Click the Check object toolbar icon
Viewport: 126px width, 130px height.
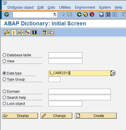click(x=7, y=33)
